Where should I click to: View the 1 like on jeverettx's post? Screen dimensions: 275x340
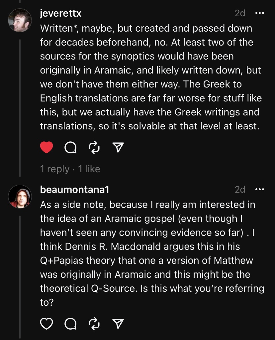[89, 169]
